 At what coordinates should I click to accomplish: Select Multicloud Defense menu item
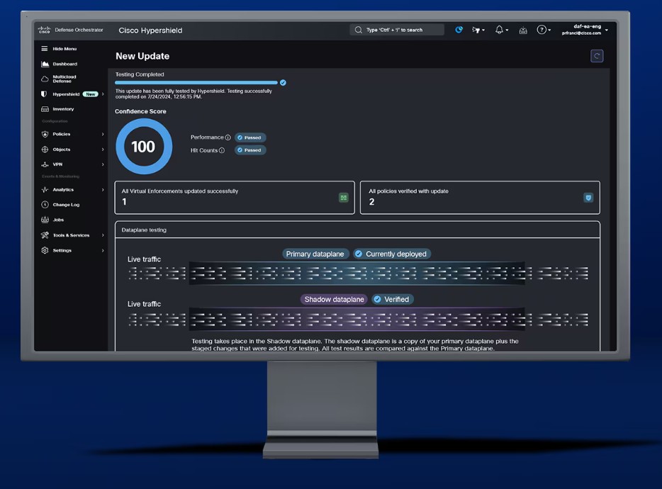(x=64, y=79)
